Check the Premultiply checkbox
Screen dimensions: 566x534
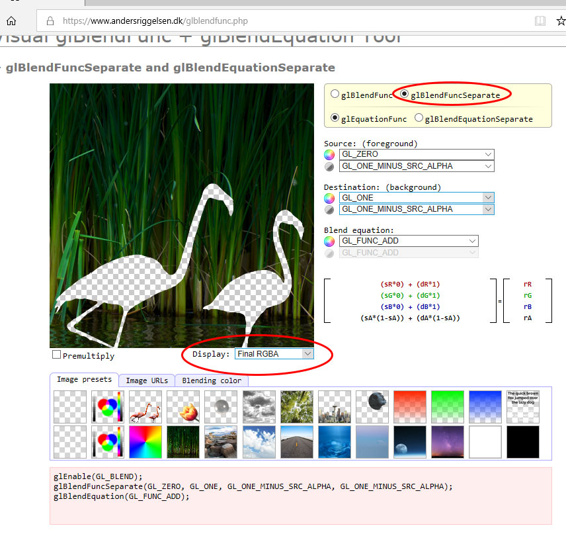tap(57, 355)
